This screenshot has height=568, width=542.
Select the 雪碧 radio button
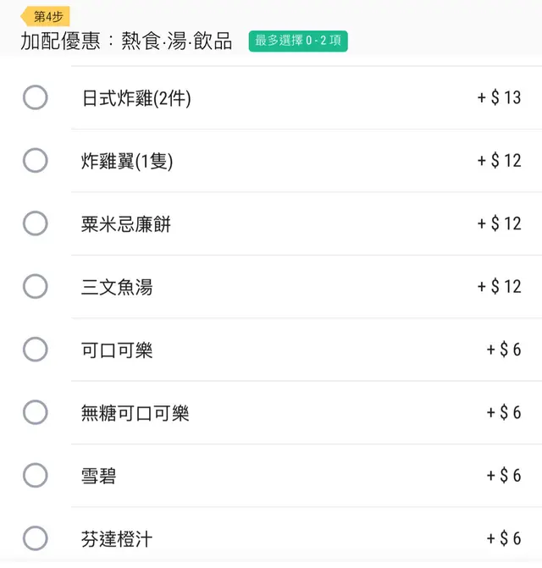pyautogui.click(x=35, y=476)
